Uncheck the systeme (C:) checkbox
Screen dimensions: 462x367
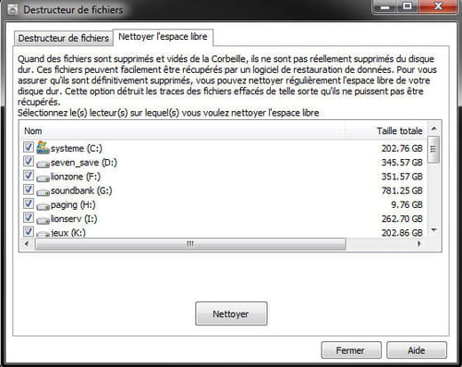pos(29,147)
